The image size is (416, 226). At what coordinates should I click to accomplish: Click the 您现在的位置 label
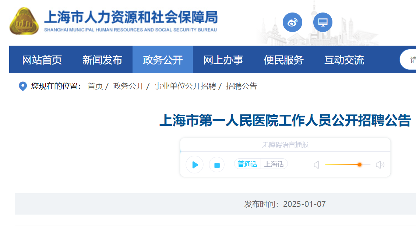56,86
